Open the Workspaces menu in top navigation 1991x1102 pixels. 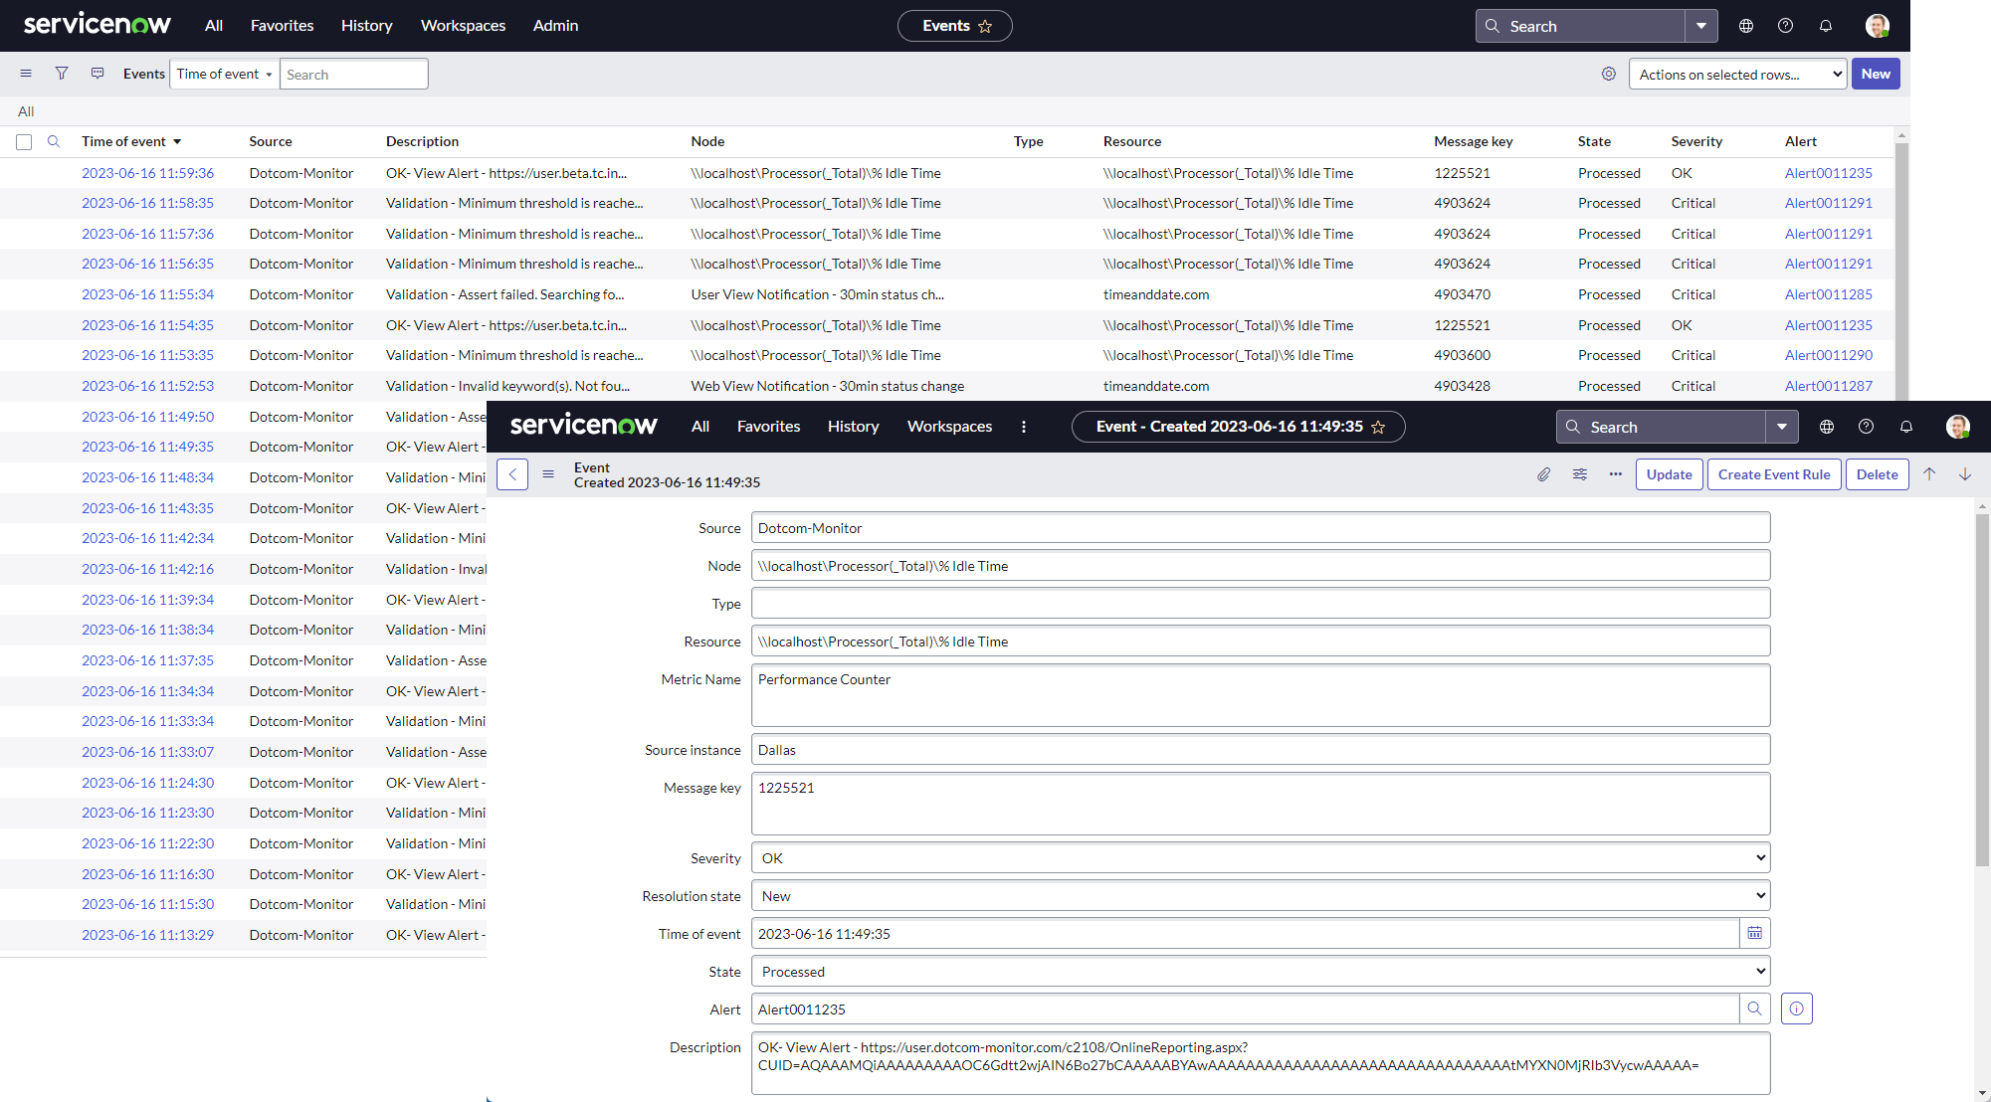click(x=464, y=25)
